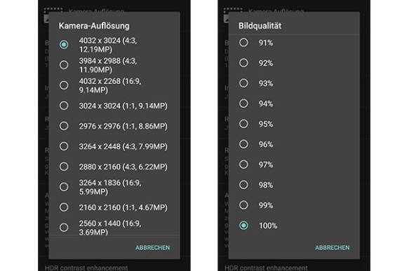Choose the 100% Bildqualität option
The height and width of the screenshot is (271, 407).
click(294, 225)
